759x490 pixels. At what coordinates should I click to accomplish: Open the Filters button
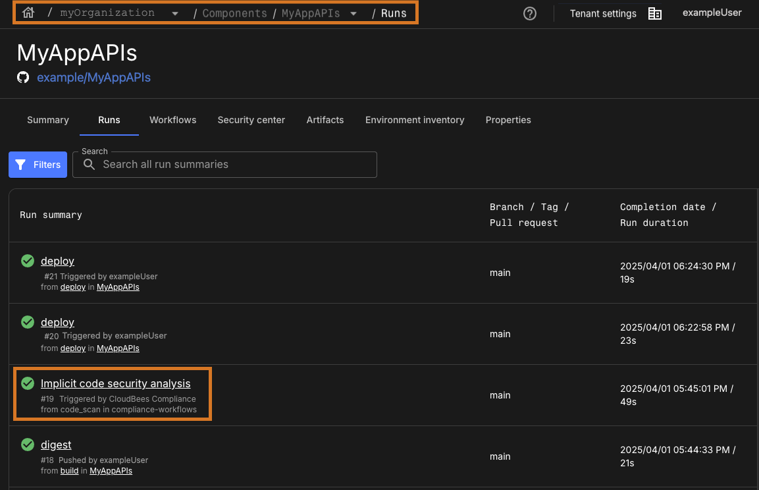(x=38, y=165)
